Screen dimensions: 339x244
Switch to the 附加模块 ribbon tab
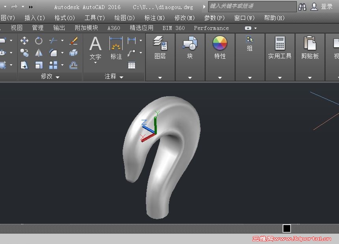point(86,28)
